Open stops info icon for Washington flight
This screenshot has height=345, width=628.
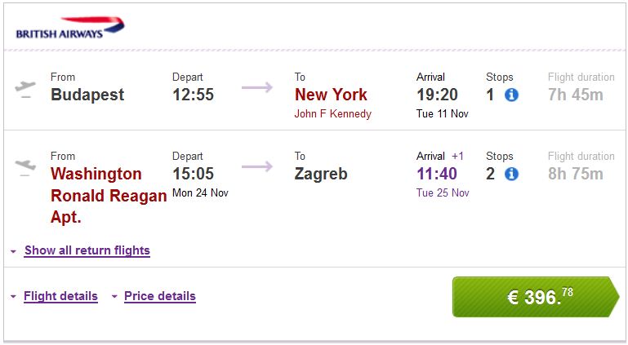click(511, 174)
